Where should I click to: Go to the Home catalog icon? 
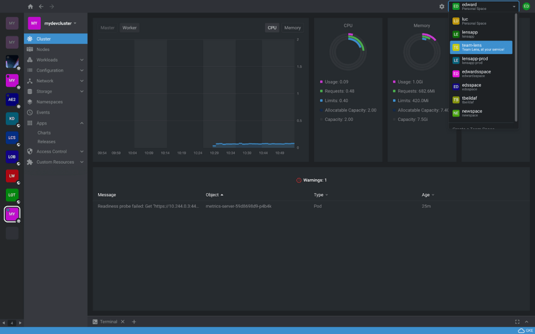coord(30,6)
